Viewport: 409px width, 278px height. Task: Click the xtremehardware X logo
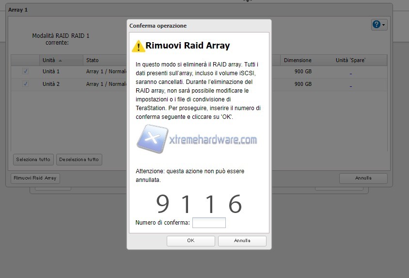[x=152, y=139]
